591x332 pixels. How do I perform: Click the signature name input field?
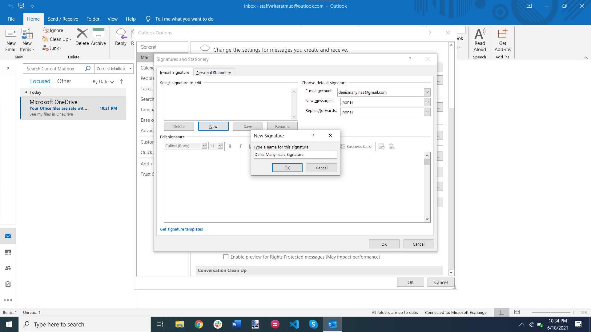295,154
